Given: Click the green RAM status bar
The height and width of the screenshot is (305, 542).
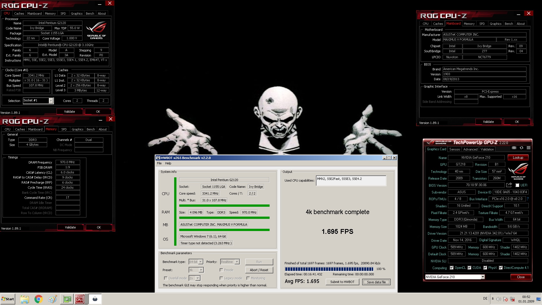Looking at the screenshot, I should (x=224, y=218).
